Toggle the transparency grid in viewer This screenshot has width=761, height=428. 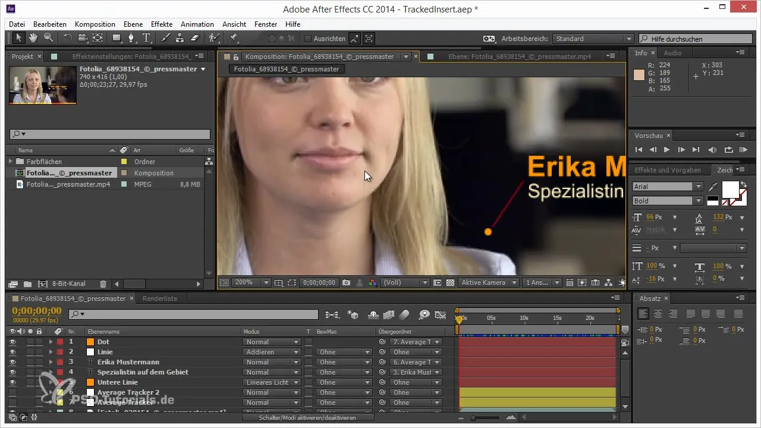pos(450,283)
